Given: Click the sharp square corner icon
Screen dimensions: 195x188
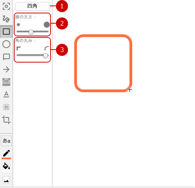Looking at the screenshot, I should [x=19, y=48].
